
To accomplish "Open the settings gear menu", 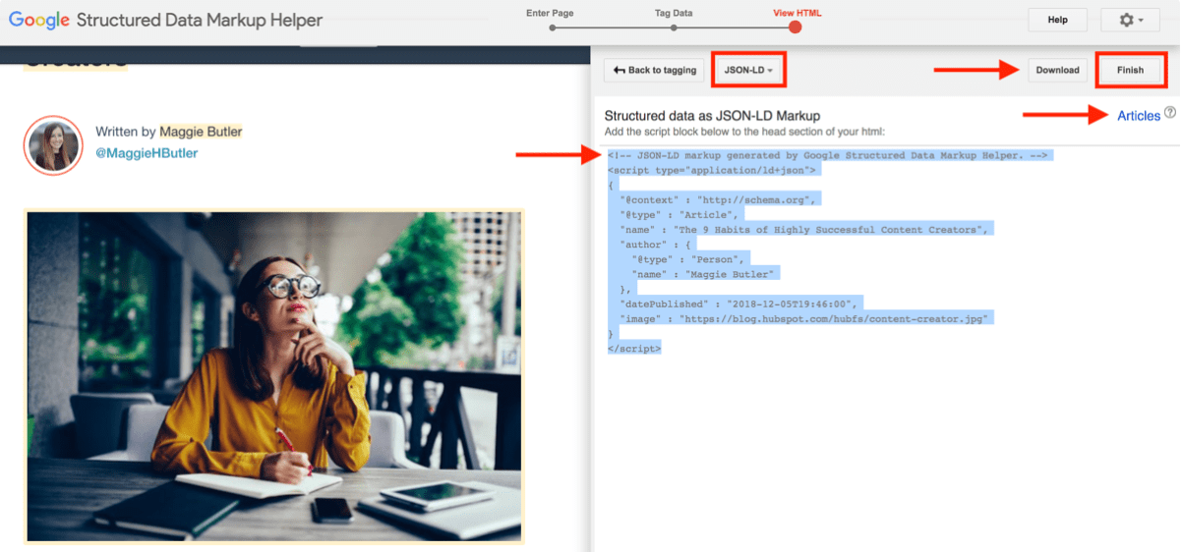I will click(1131, 20).
